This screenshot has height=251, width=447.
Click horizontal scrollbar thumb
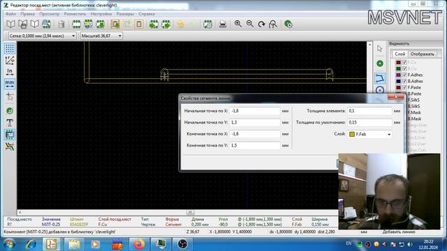[x=190, y=212]
